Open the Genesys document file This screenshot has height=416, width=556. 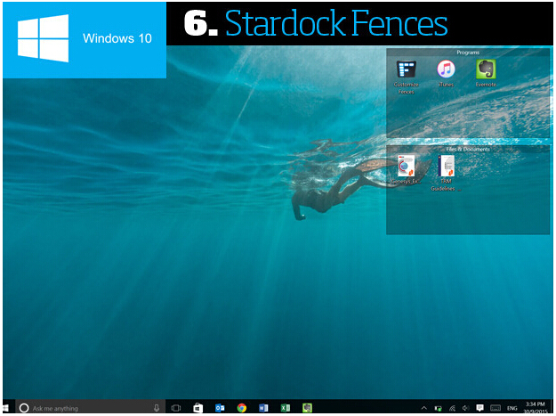click(407, 167)
